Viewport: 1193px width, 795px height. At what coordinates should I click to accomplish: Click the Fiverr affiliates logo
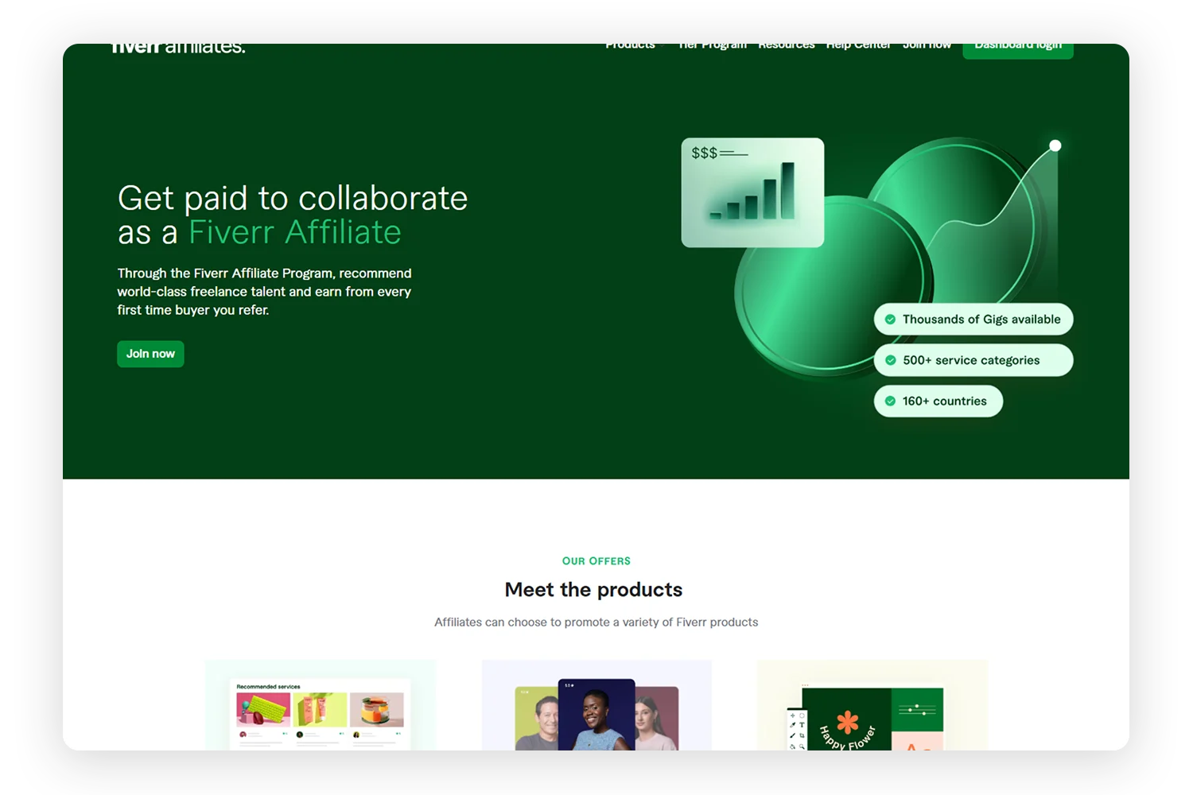coord(178,48)
